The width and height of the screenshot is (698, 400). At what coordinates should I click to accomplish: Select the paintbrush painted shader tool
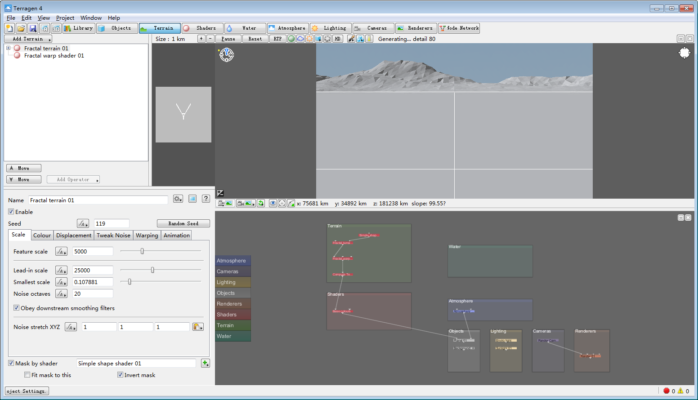[351, 39]
